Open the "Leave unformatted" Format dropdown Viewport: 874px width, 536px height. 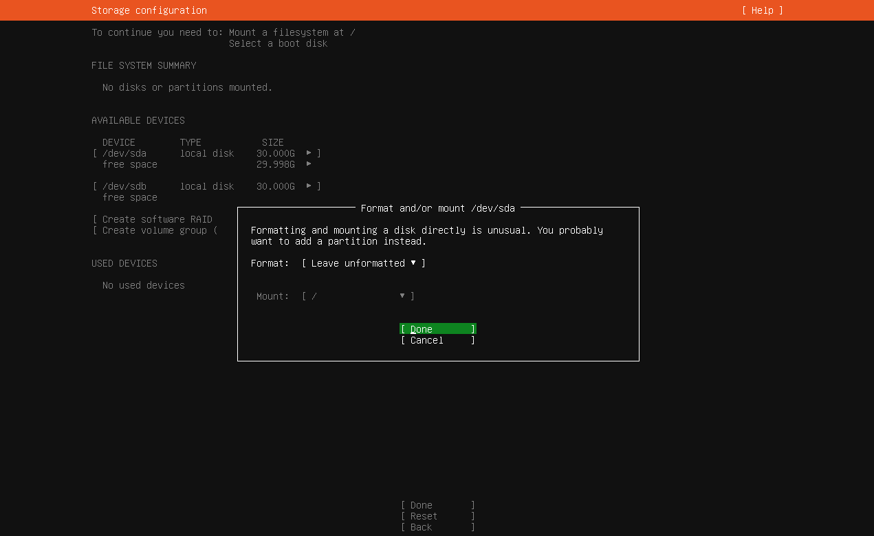coord(363,263)
